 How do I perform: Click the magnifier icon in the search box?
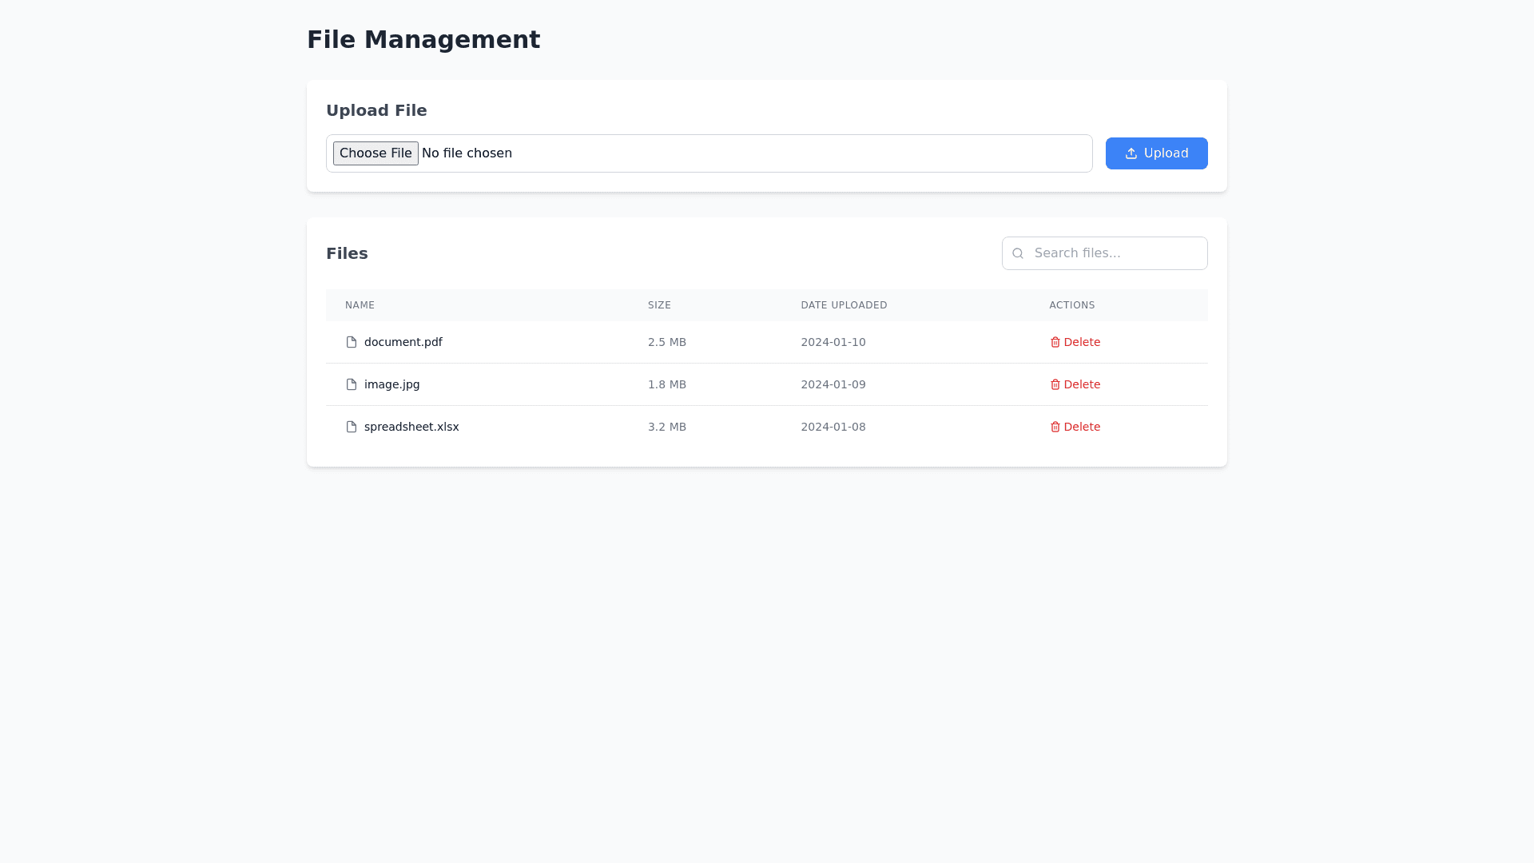1018,253
